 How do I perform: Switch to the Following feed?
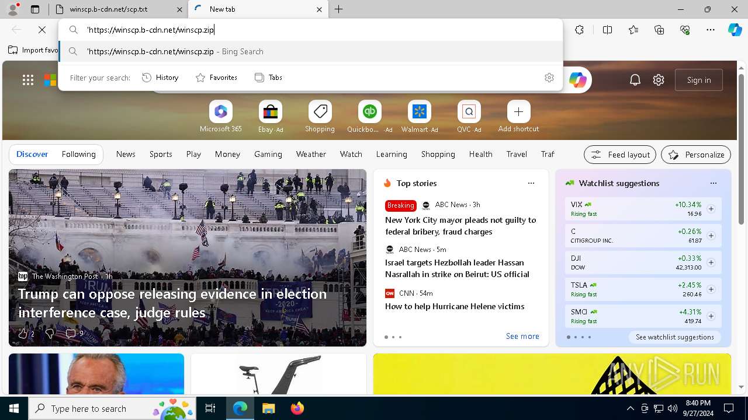pyautogui.click(x=78, y=154)
